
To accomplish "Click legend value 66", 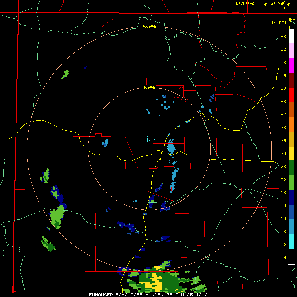I will [283, 36].
